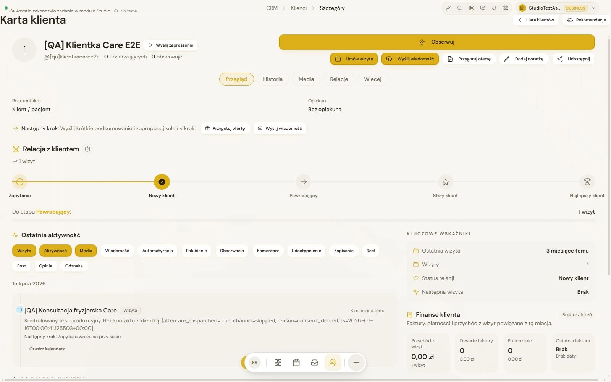The width and height of the screenshot is (611, 382).
Task: Click the Najlepszy klient trophy stage icon
Action: [587, 182]
